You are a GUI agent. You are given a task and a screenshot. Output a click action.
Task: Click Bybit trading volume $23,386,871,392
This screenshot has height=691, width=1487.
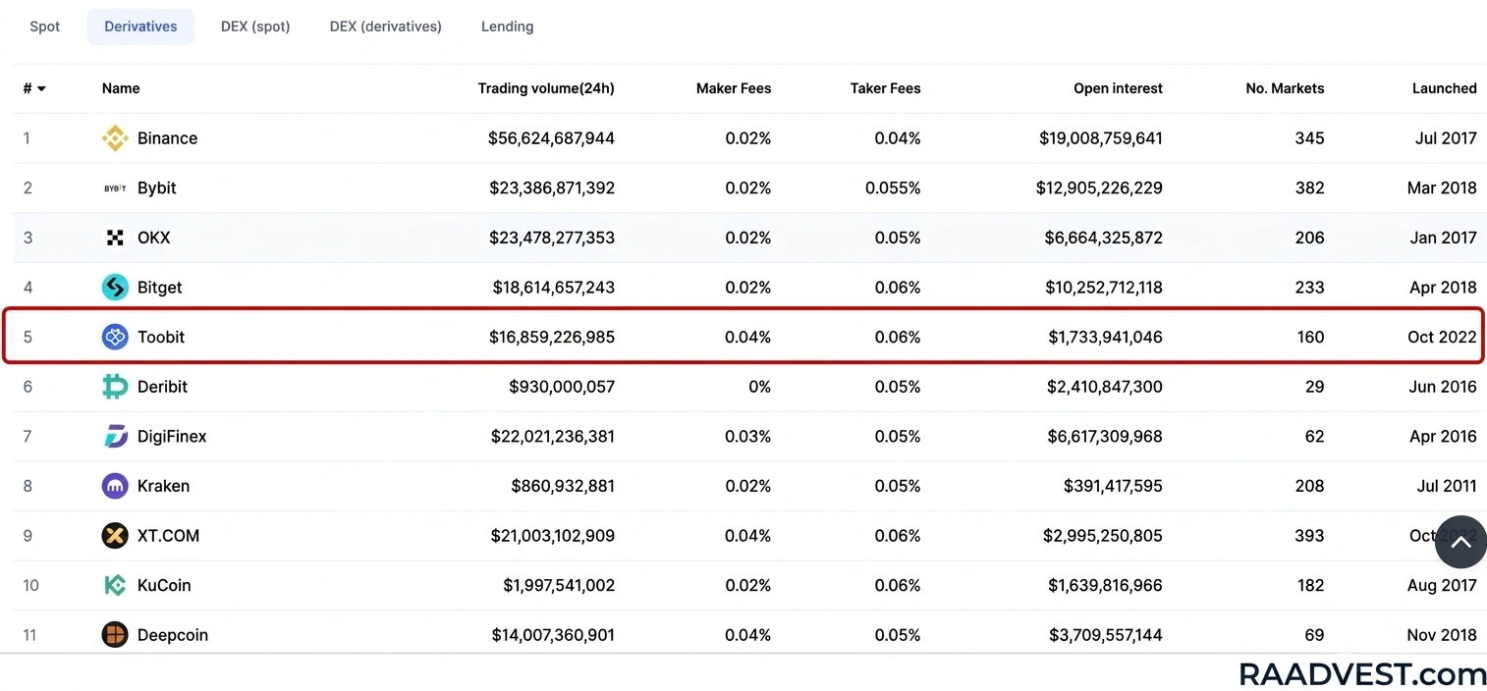pos(552,188)
